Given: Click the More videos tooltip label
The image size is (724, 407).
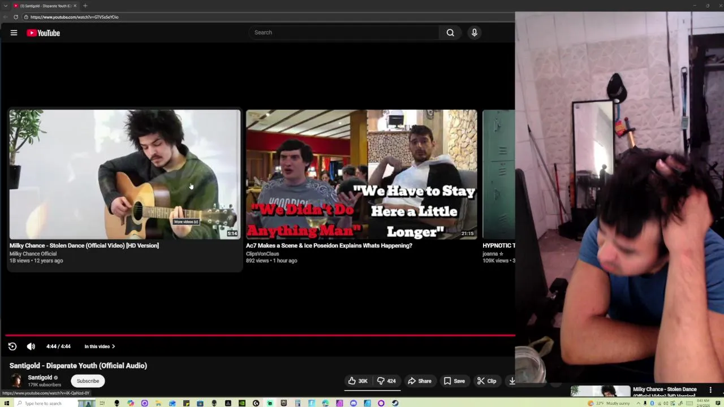Looking at the screenshot, I should 186,222.
